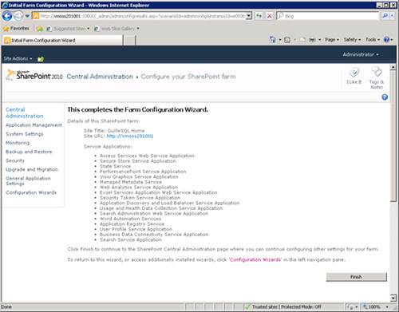Open Suggested Sites
This screenshot has height=312, width=399.
(x=68, y=29)
